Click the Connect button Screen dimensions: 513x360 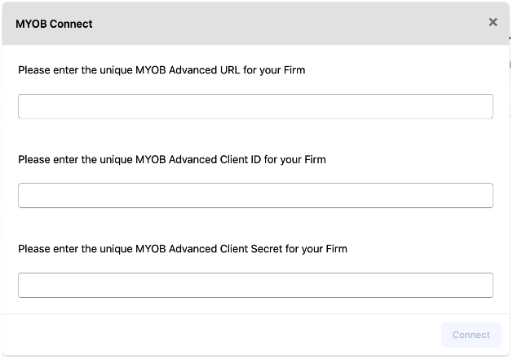click(471, 335)
